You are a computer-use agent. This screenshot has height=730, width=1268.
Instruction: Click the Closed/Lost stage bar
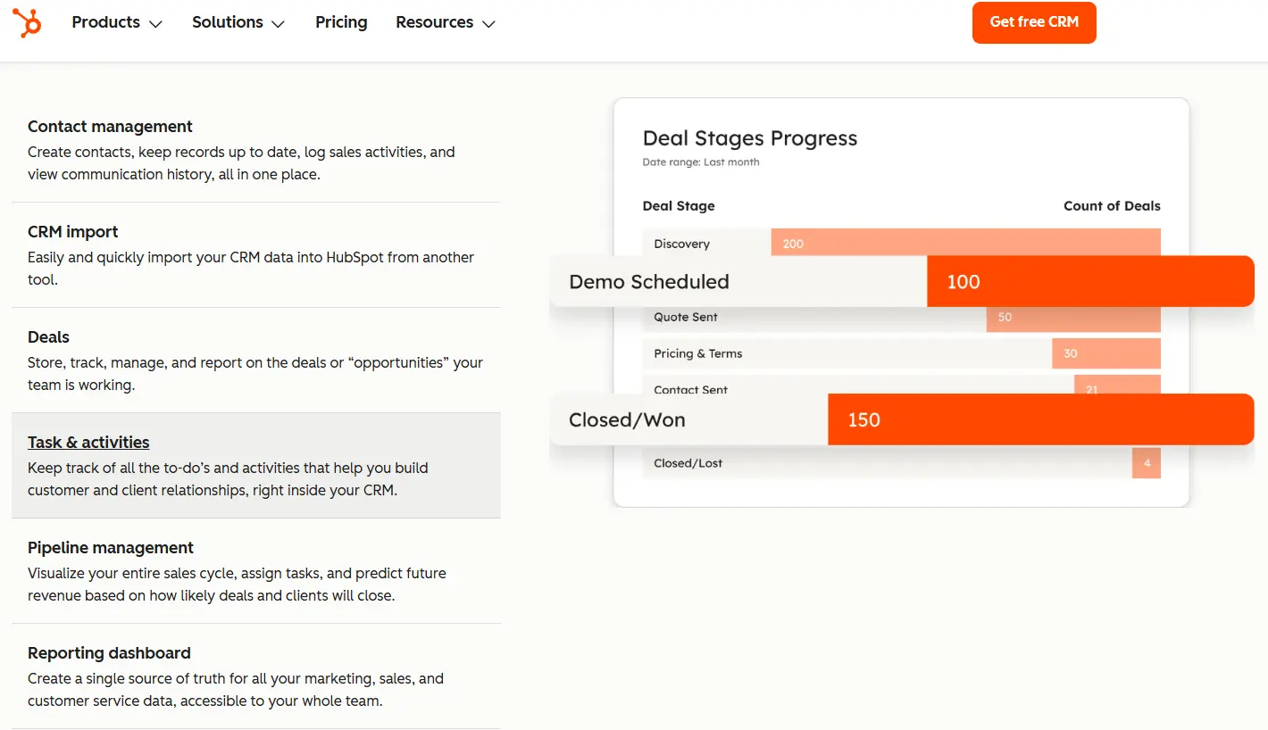[1147, 463]
